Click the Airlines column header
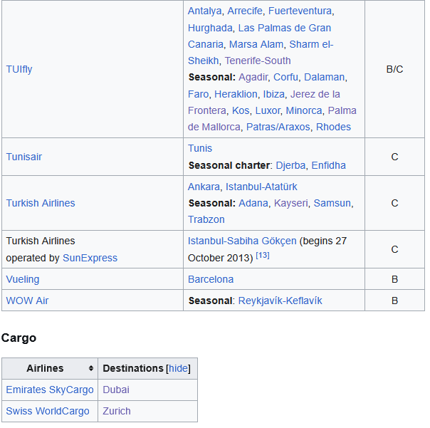 (45, 369)
